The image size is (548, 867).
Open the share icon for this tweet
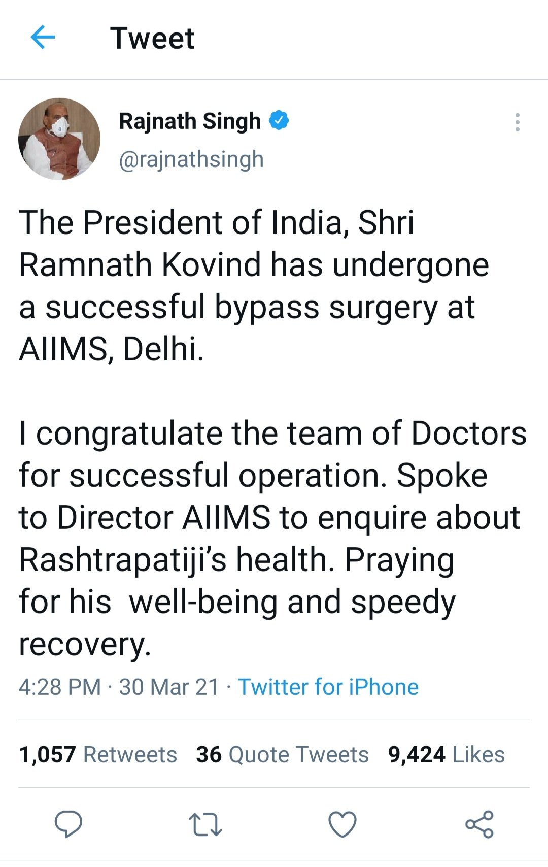click(x=479, y=823)
